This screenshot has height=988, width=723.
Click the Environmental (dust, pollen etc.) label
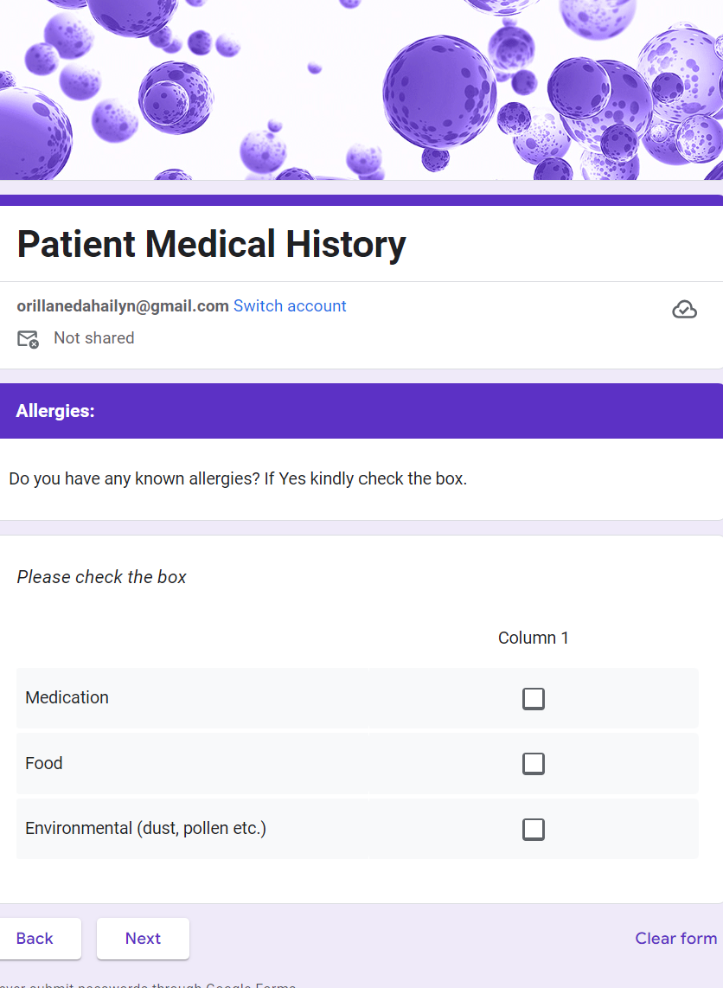(145, 829)
